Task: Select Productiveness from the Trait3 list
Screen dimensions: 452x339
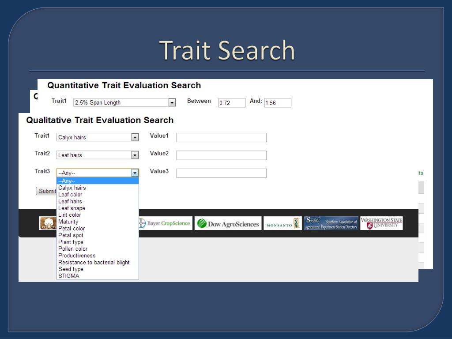Action: point(98,256)
